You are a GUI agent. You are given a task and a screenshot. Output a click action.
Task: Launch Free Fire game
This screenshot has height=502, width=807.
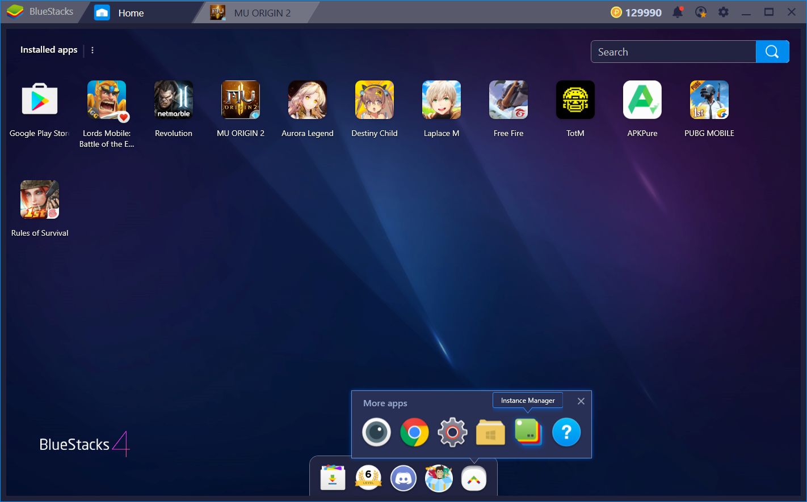point(508,100)
